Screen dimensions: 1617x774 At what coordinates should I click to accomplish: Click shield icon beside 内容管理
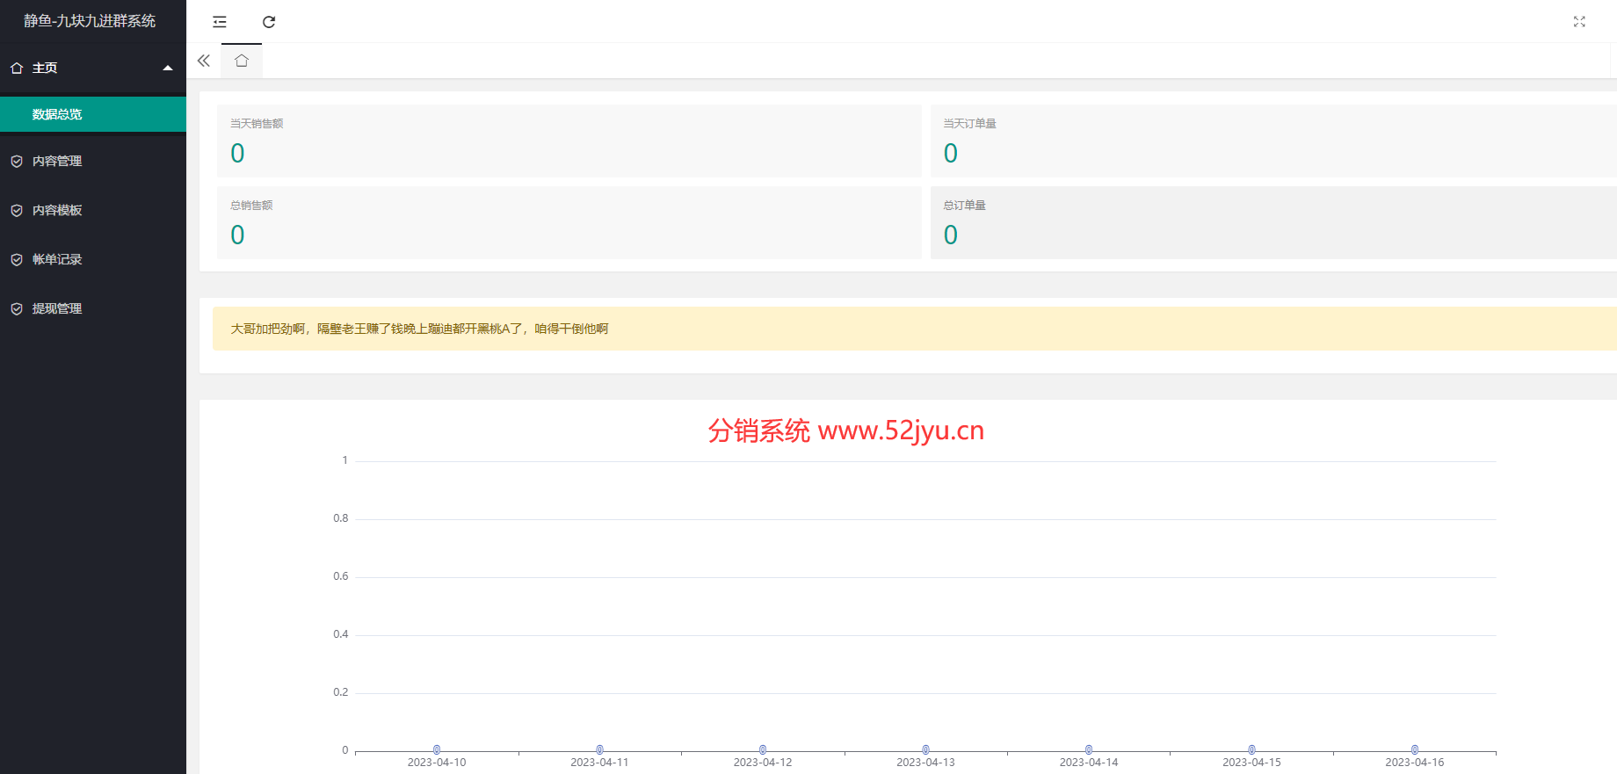click(17, 162)
